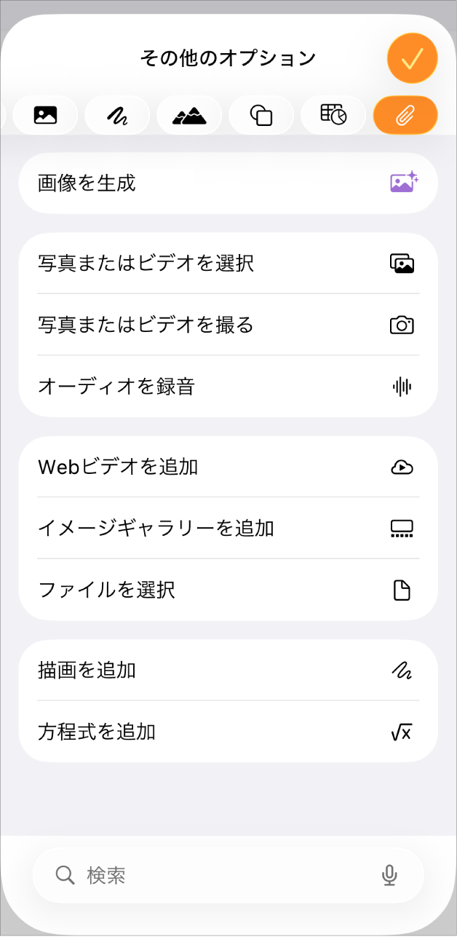The width and height of the screenshot is (457, 937).
Task: Open the drawing scribble tab icon
Action: coord(117,114)
